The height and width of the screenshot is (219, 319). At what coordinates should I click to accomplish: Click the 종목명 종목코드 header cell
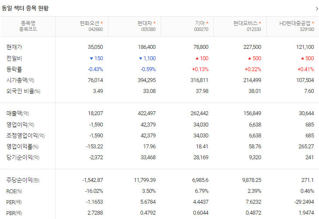(x=28, y=26)
